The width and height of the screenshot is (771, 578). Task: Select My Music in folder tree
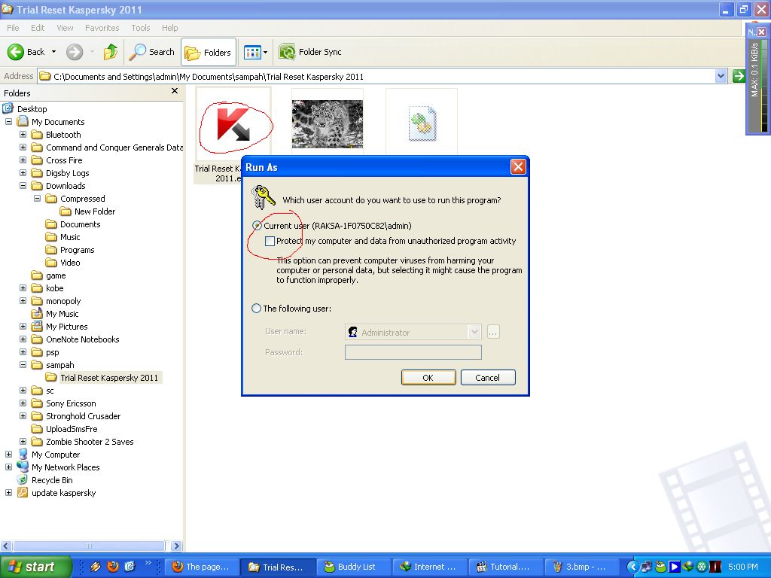click(x=55, y=314)
